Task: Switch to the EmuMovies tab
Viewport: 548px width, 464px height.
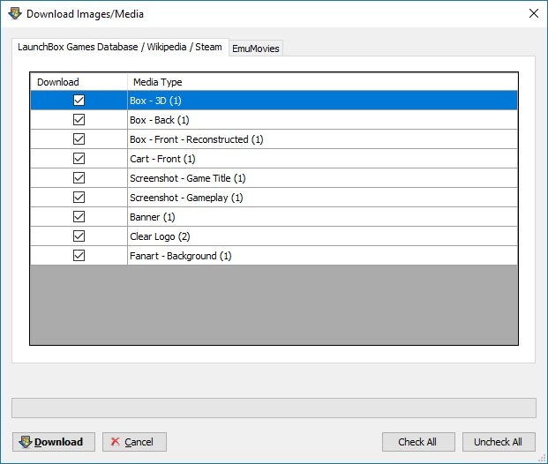Action: point(256,49)
